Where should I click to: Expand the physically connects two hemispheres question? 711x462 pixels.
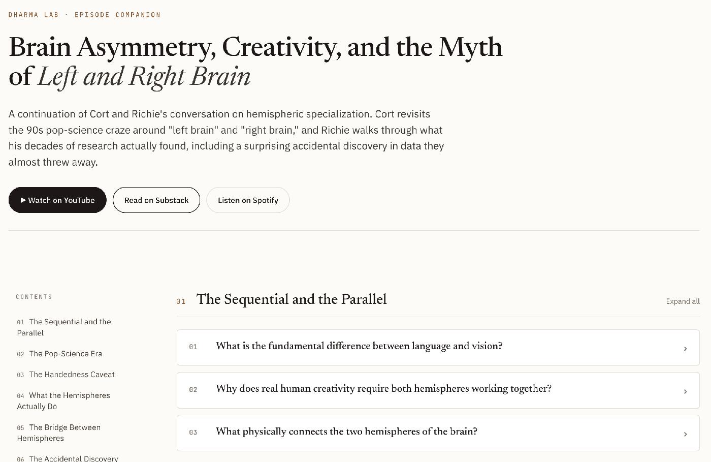(438, 433)
